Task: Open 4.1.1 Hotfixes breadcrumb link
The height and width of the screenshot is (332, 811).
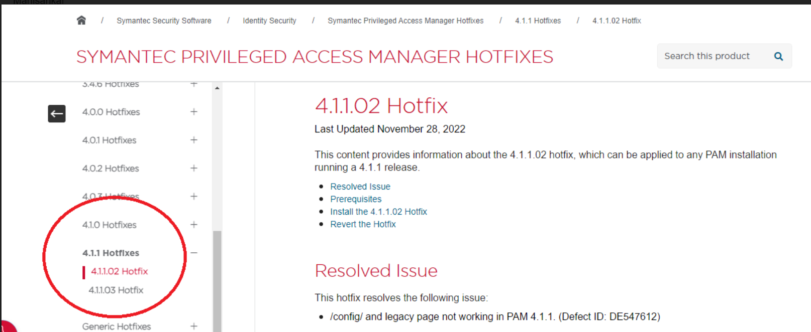Action: click(538, 21)
